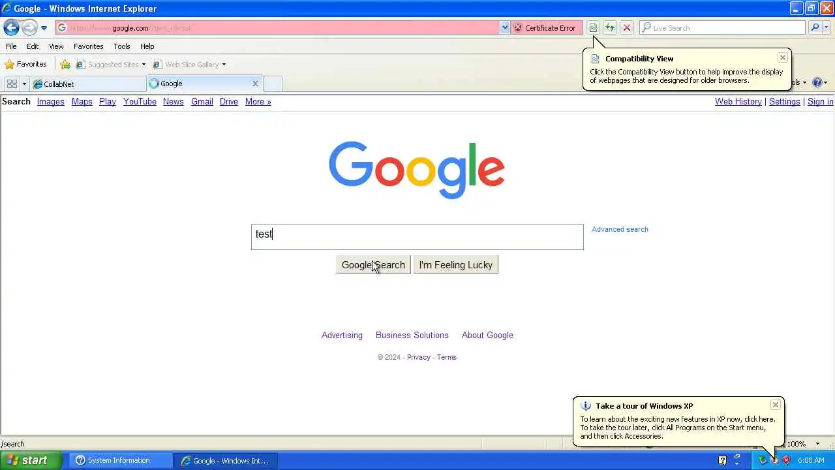Image resolution: width=835 pixels, height=470 pixels.
Task: Open the Business Solutions link
Action: pyautogui.click(x=412, y=335)
